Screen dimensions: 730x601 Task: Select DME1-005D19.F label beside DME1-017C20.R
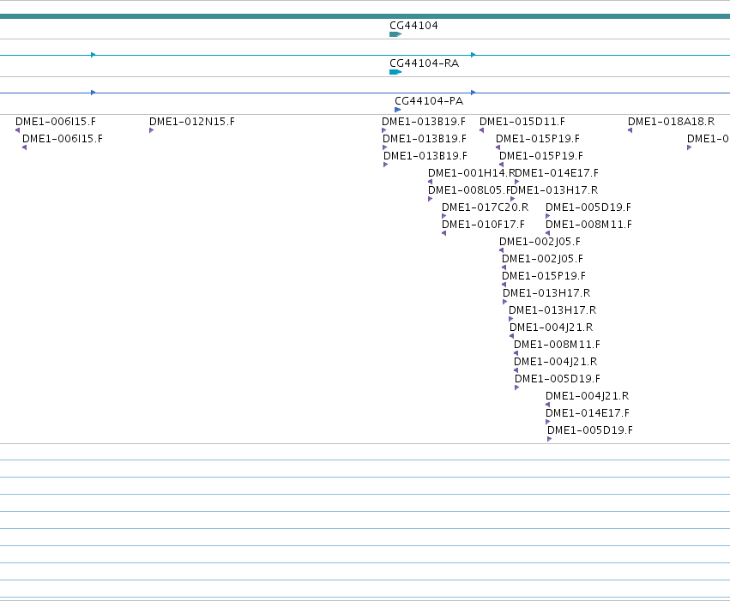click(588, 207)
